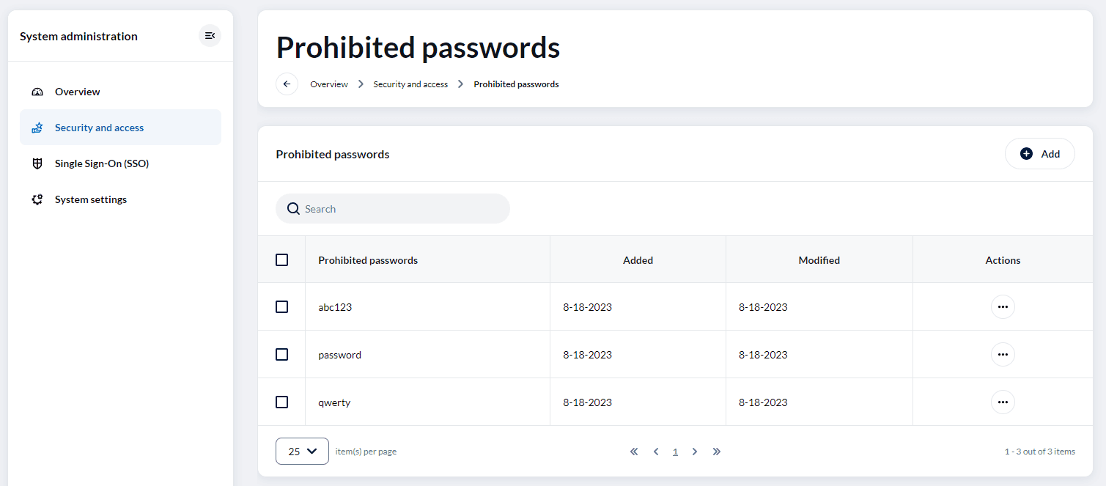Screen dimensions: 1106x486
Task: Click the search magnifier icon
Action: click(293, 209)
